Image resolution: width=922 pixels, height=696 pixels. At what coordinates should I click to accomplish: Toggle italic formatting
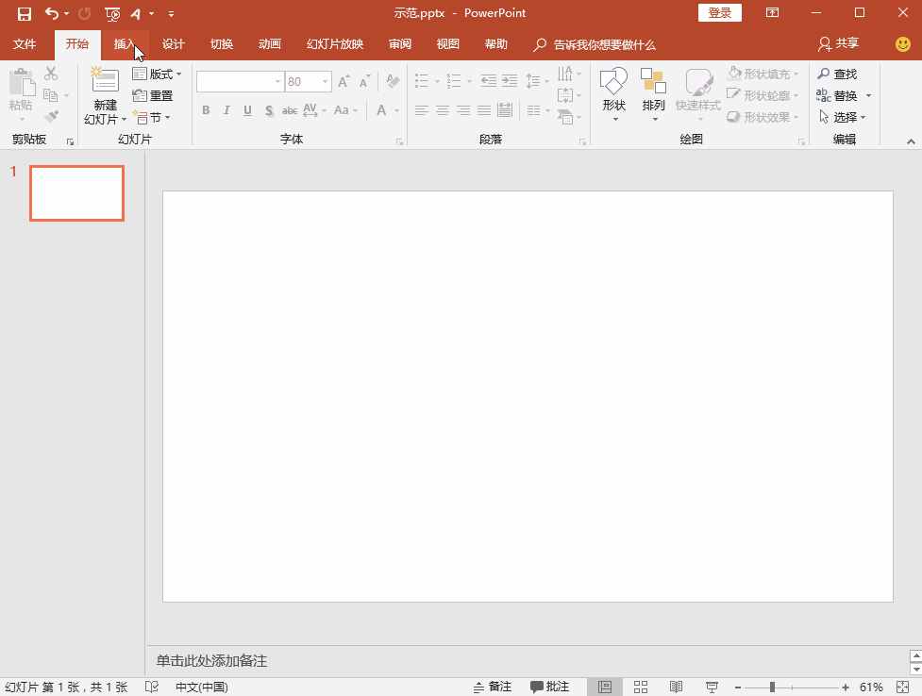[x=226, y=110]
